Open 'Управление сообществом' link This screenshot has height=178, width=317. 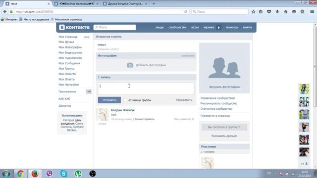tap(217, 98)
